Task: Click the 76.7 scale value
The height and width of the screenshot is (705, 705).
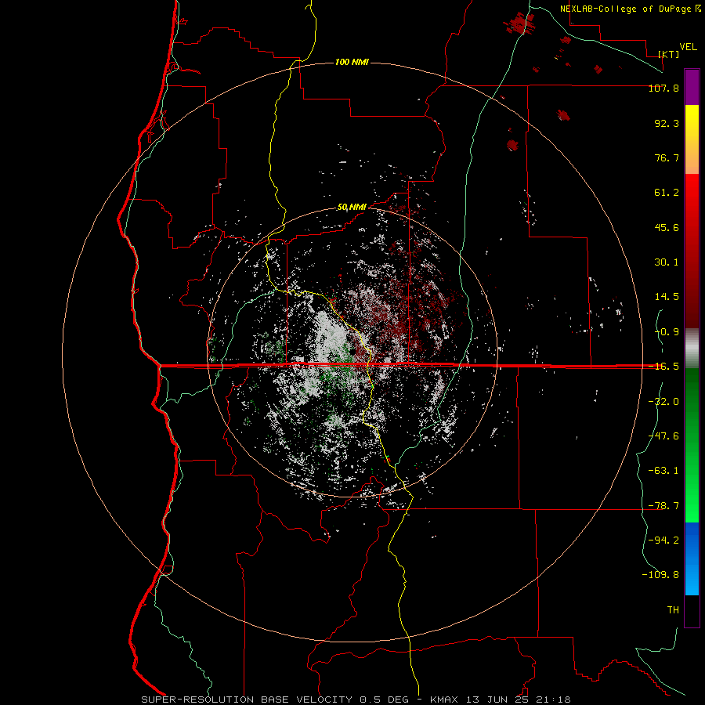Action: click(x=667, y=157)
